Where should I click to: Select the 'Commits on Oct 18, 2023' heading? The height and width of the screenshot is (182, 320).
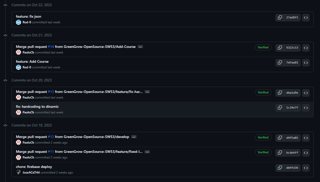32,125
